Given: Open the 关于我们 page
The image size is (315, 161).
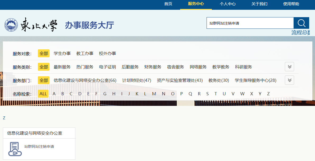Looking at the screenshot, I should click(259, 4).
